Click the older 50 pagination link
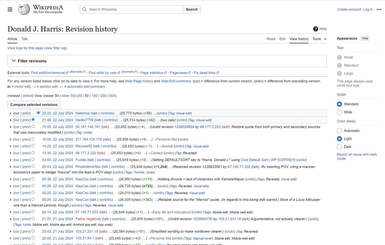 [68, 95]
